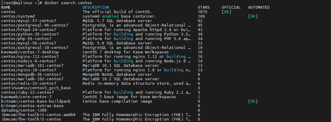The height and width of the screenshot is (122, 332).
Task: Click the STARS column header
Action: (x=204, y=7)
